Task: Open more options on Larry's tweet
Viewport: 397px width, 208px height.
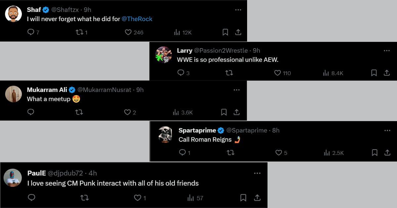Action: pyautogui.click(x=387, y=51)
